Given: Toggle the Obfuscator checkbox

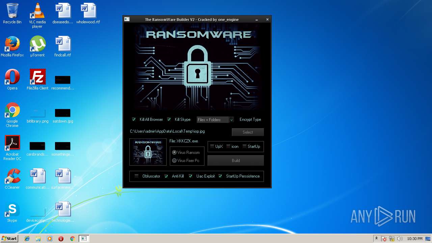Looking at the screenshot, I should tap(137, 176).
